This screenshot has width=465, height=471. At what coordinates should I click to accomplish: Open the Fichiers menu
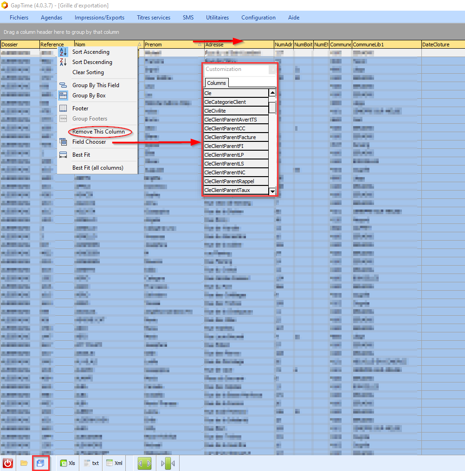(19, 18)
